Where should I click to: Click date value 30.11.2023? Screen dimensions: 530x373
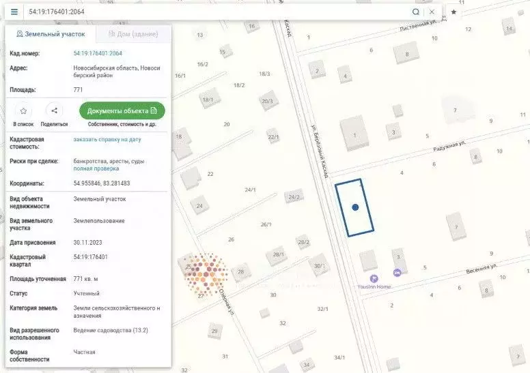(x=87, y=242)
